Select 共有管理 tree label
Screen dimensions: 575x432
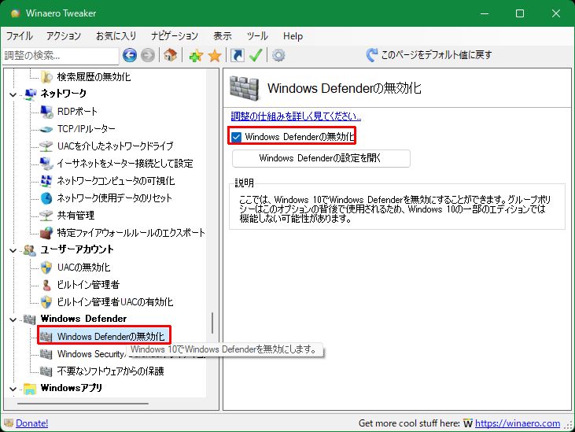coord(76,216)
